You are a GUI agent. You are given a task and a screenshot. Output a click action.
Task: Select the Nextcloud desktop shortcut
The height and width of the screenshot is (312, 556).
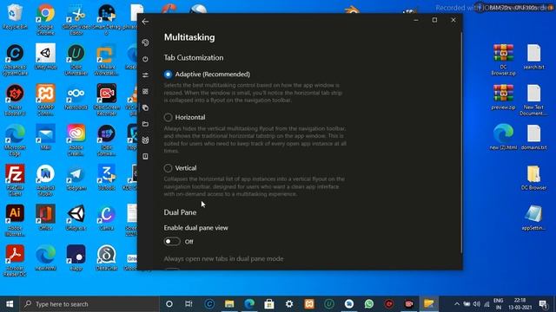76,97
